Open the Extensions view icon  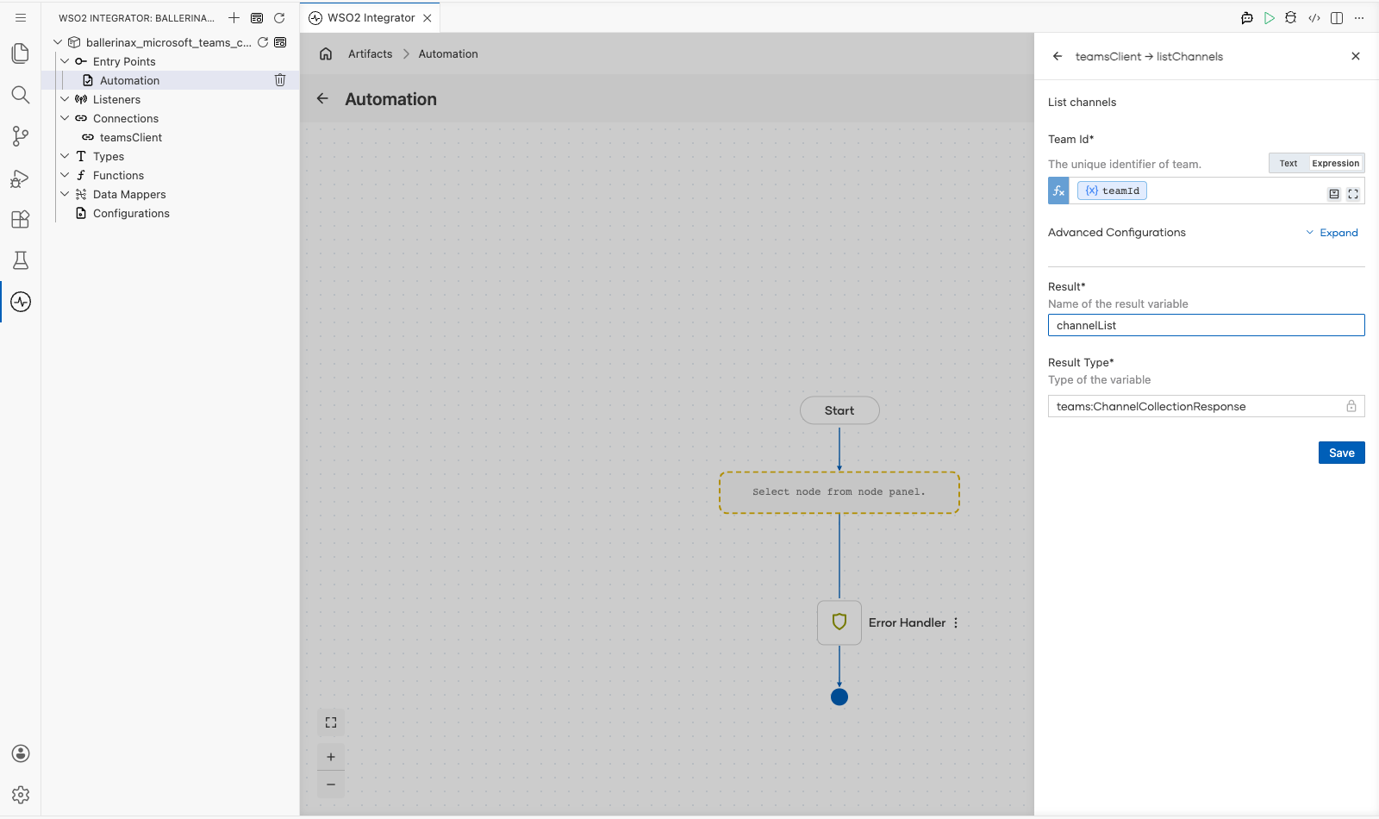(21, 219)
